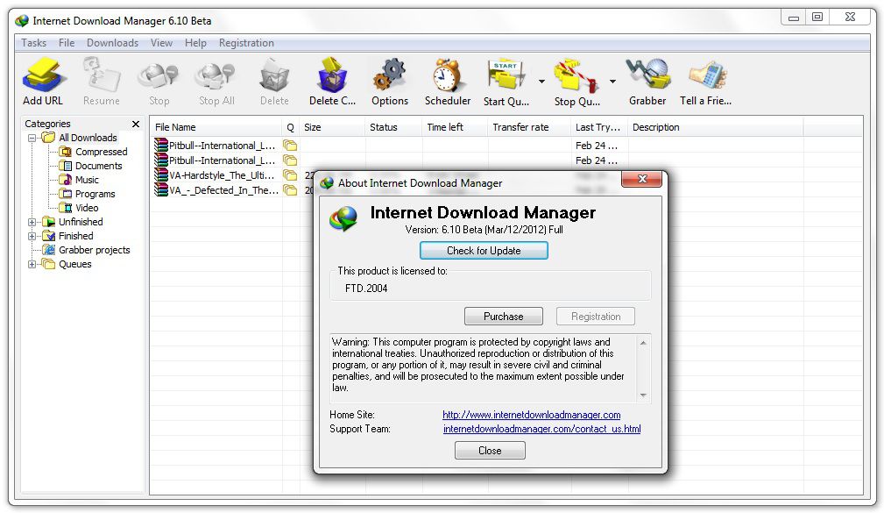Click the Stop All toolbar icon
Screen dimensions: 884x513
pos(216,75)
